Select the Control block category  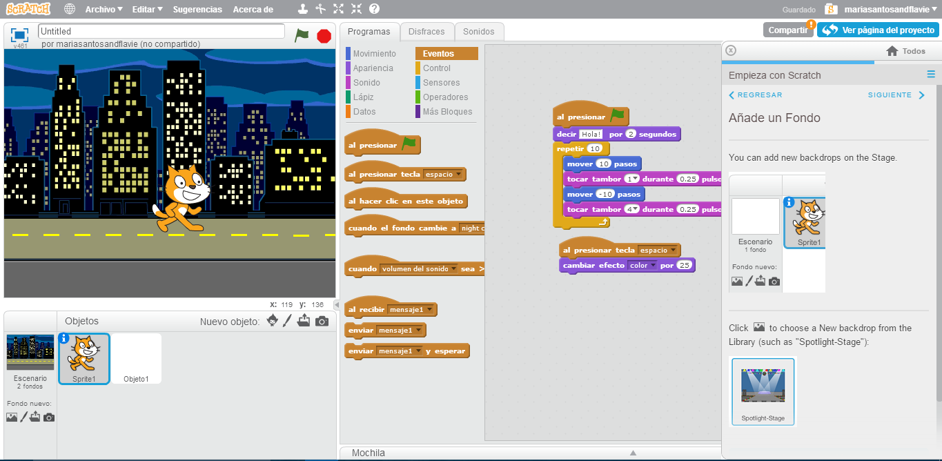[x=436, y=68]
